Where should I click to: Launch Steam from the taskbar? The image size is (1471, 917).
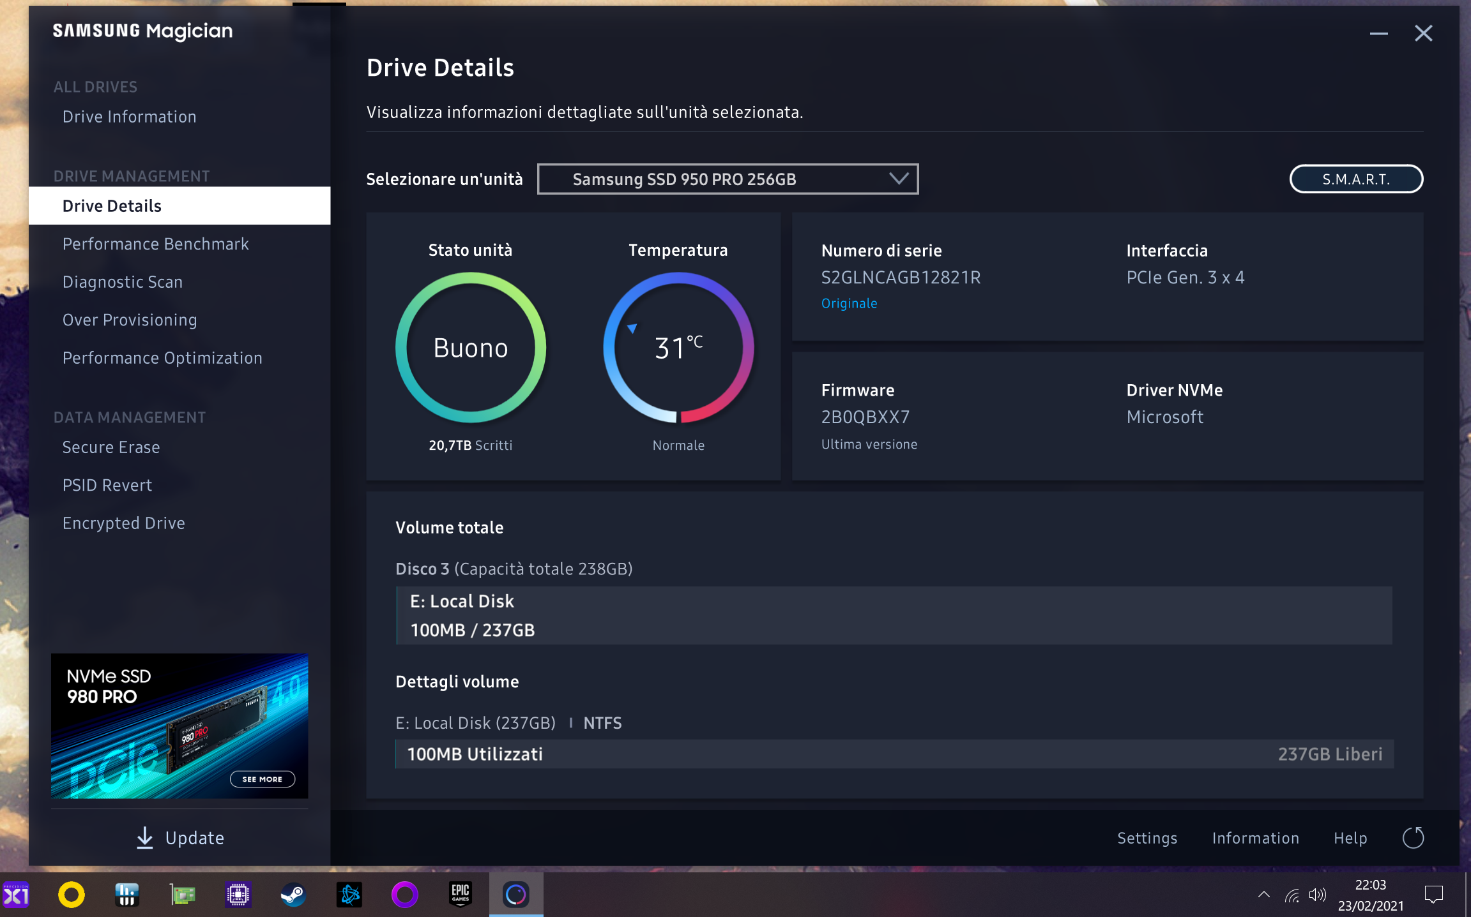(294, 895)
